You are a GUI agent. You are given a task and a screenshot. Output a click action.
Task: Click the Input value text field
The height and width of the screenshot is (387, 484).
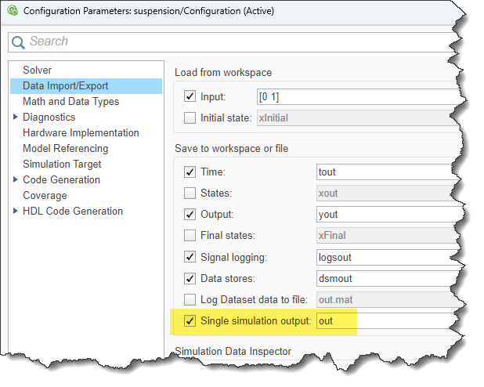(352, 96)
